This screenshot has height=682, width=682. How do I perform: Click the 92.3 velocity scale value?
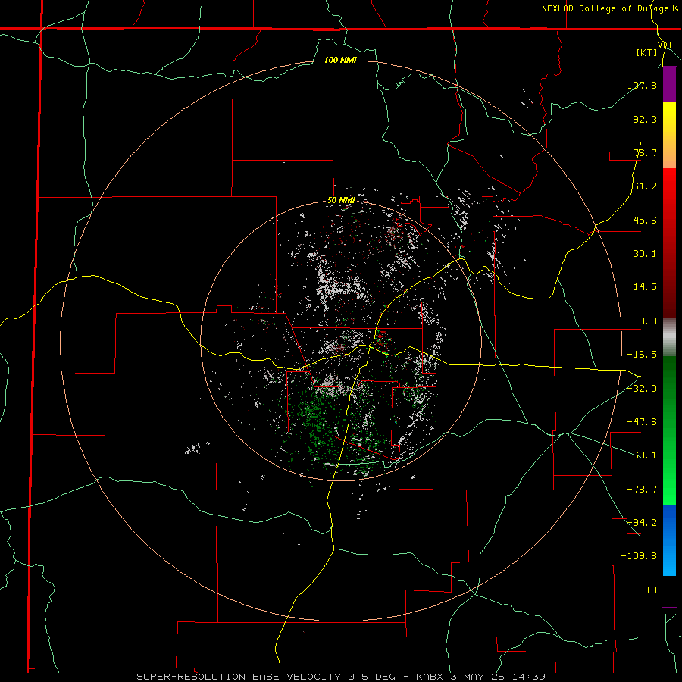click(645, 119)
